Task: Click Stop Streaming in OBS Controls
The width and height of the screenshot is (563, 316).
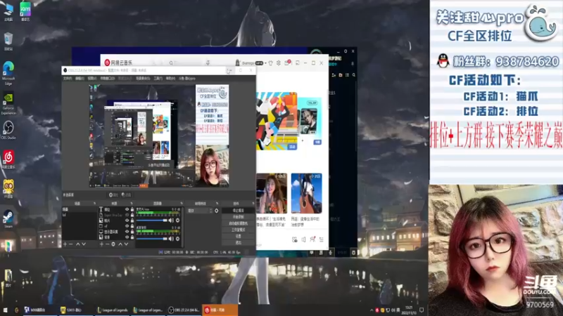Action: 238,211
